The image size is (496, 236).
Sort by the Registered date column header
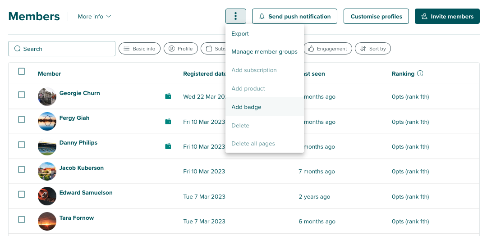204,74
